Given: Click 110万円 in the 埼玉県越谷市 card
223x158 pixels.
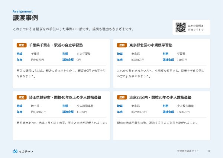Looking at the screenshot, I should tap(82, 112).
